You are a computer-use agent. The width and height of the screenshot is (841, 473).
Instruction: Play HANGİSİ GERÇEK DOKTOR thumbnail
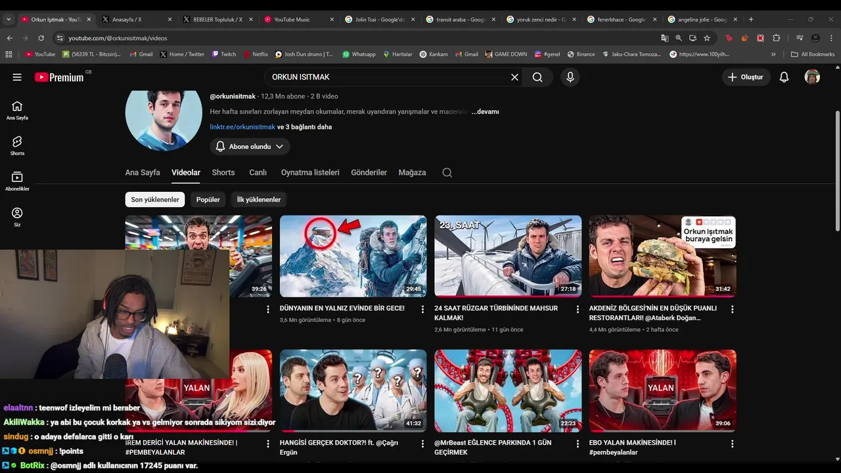(353, 391)
